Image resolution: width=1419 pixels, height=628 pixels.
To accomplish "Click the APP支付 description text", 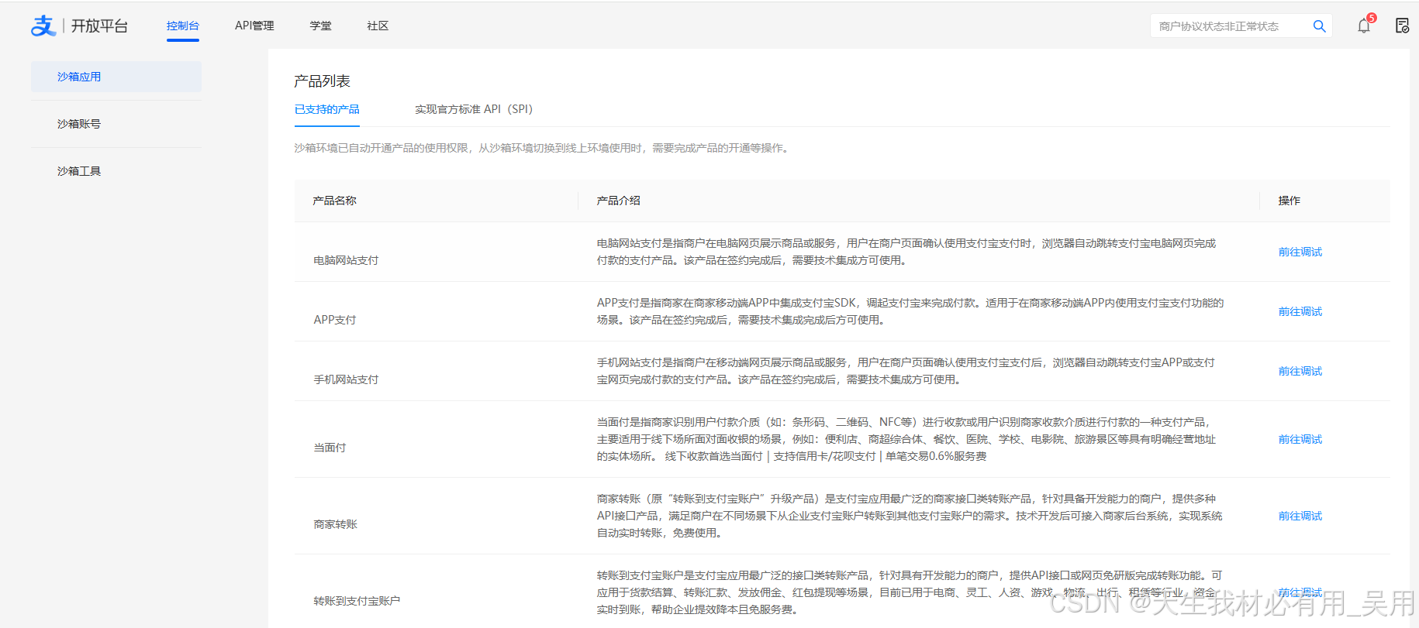I will click(x=910, y=311).
